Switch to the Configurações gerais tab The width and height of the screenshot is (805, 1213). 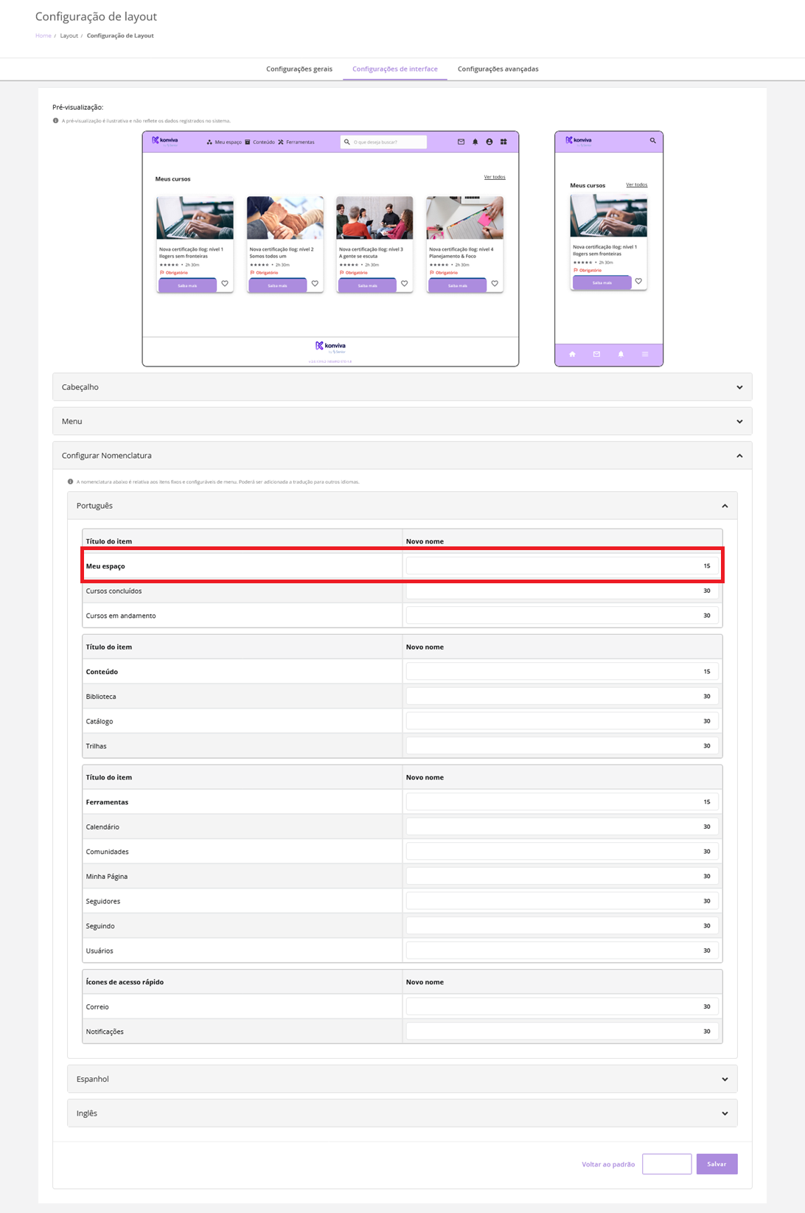[x=299, y=69]
